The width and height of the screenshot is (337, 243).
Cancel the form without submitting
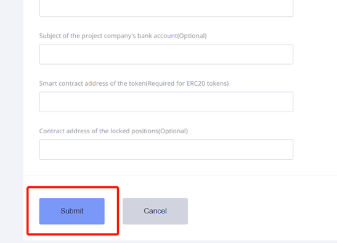click(x=155, y=211)
